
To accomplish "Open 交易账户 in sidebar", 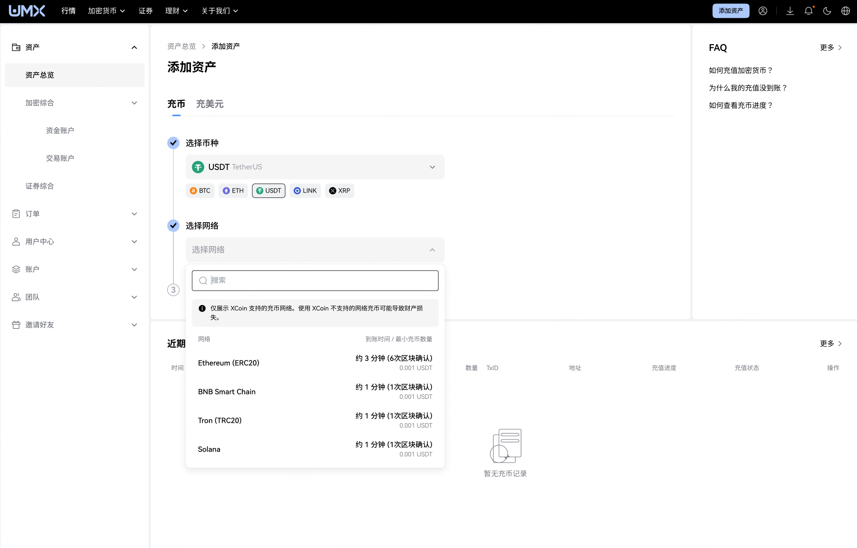I will [x=60, y=158].
